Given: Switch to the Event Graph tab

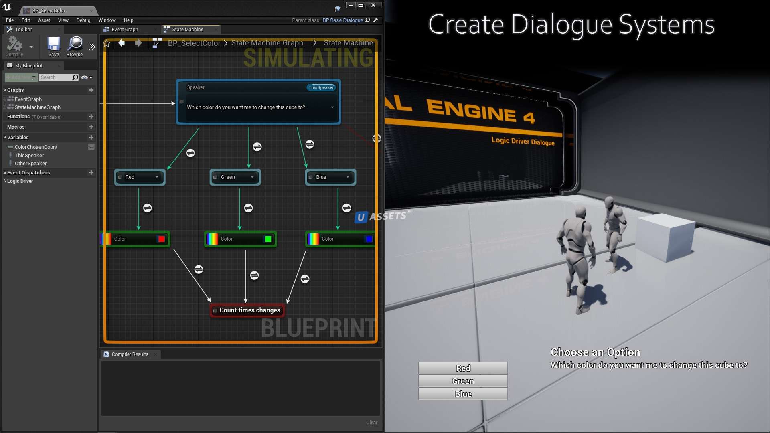Looking at the screenshot, I should (125, 29).
